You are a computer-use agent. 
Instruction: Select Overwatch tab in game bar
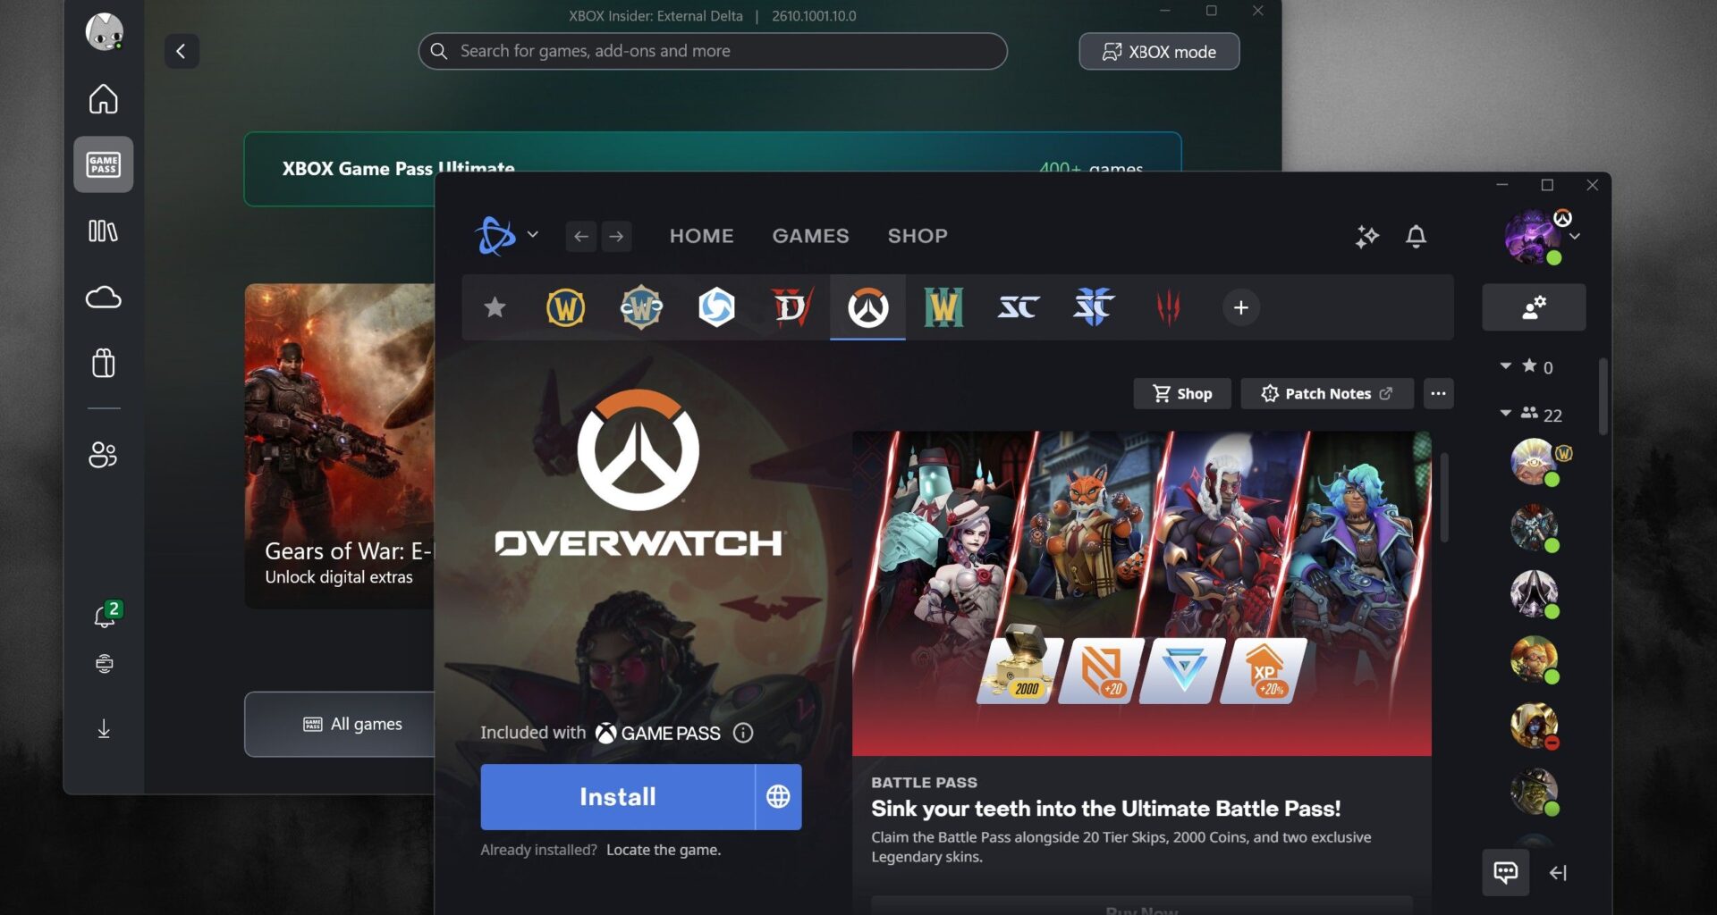coord(867,307)
